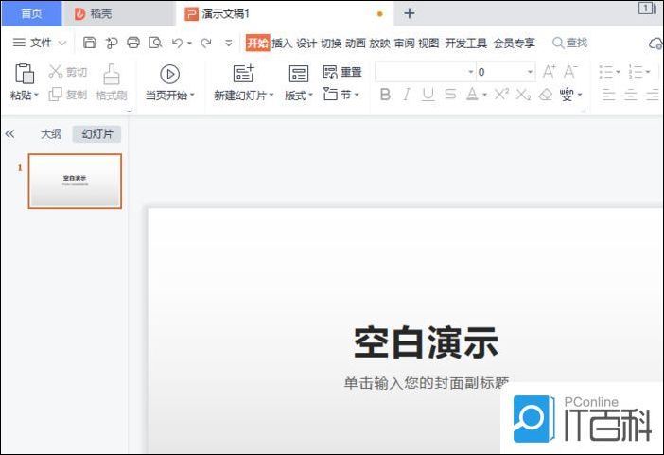Align text center
Screen dimensions: 664x455
(x=631, y=95)
